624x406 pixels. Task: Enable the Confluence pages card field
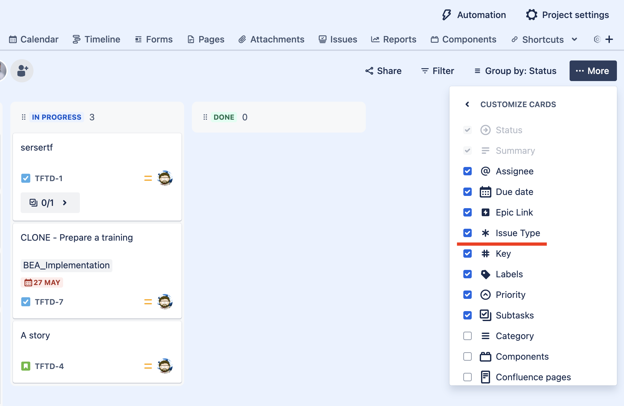pyautogui.click(x=467, y=377)
